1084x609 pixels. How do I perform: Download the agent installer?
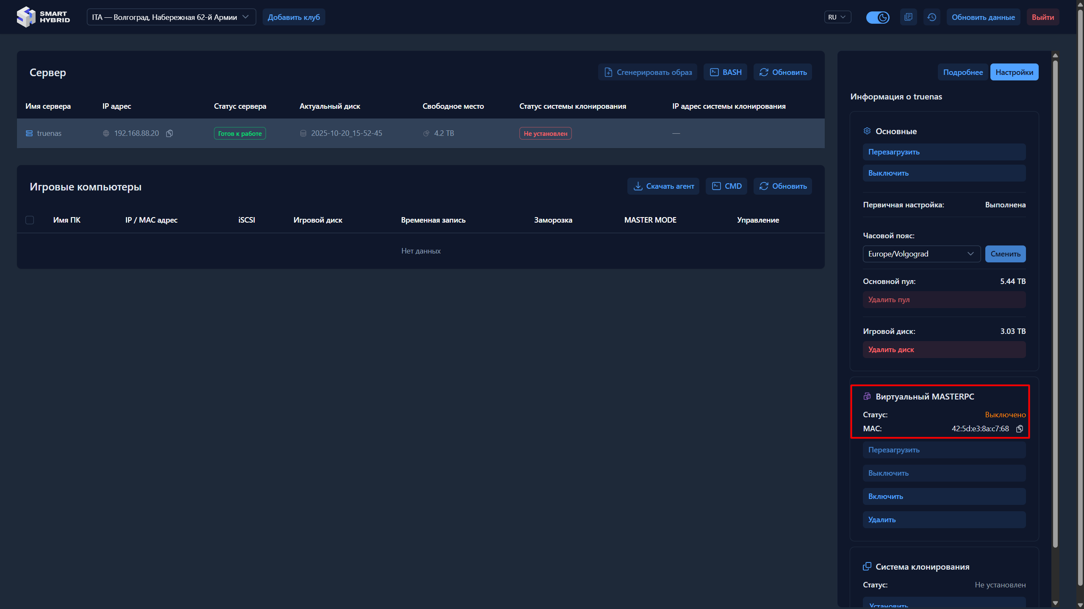[663, 186]
